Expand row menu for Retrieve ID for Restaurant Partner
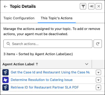The width and height of the screenshot is (105, 95). point(98,87)
